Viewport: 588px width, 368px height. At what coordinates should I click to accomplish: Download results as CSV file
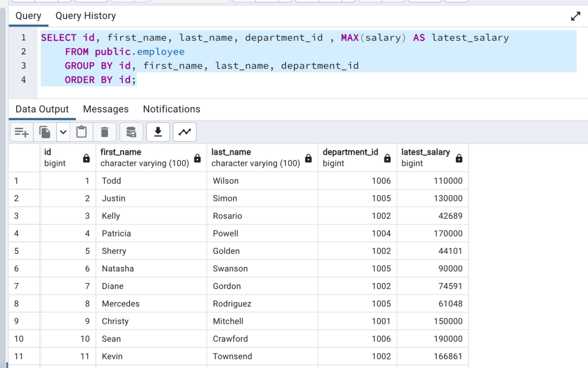click(x=158, y=133)
